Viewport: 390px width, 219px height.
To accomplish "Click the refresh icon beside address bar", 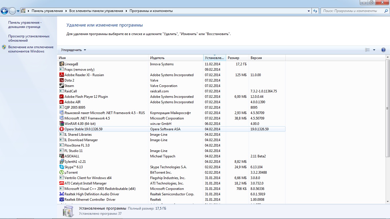I will point(315,11).
